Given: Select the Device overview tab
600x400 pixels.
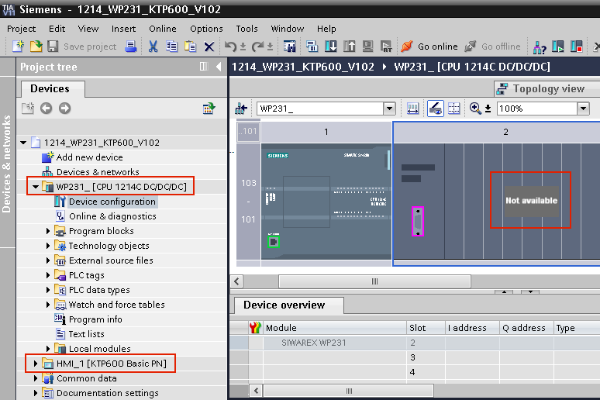Looking at the screenshot, I should pyautogui.click(x=289, y=305).
